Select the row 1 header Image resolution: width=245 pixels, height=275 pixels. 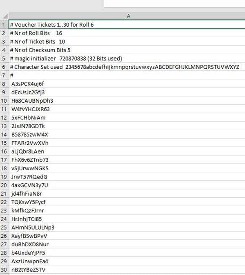pyautogui.click(x=4, y=25)
